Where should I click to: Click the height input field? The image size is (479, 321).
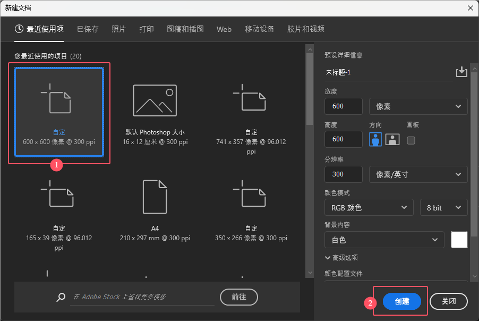[x=344, y=139]
